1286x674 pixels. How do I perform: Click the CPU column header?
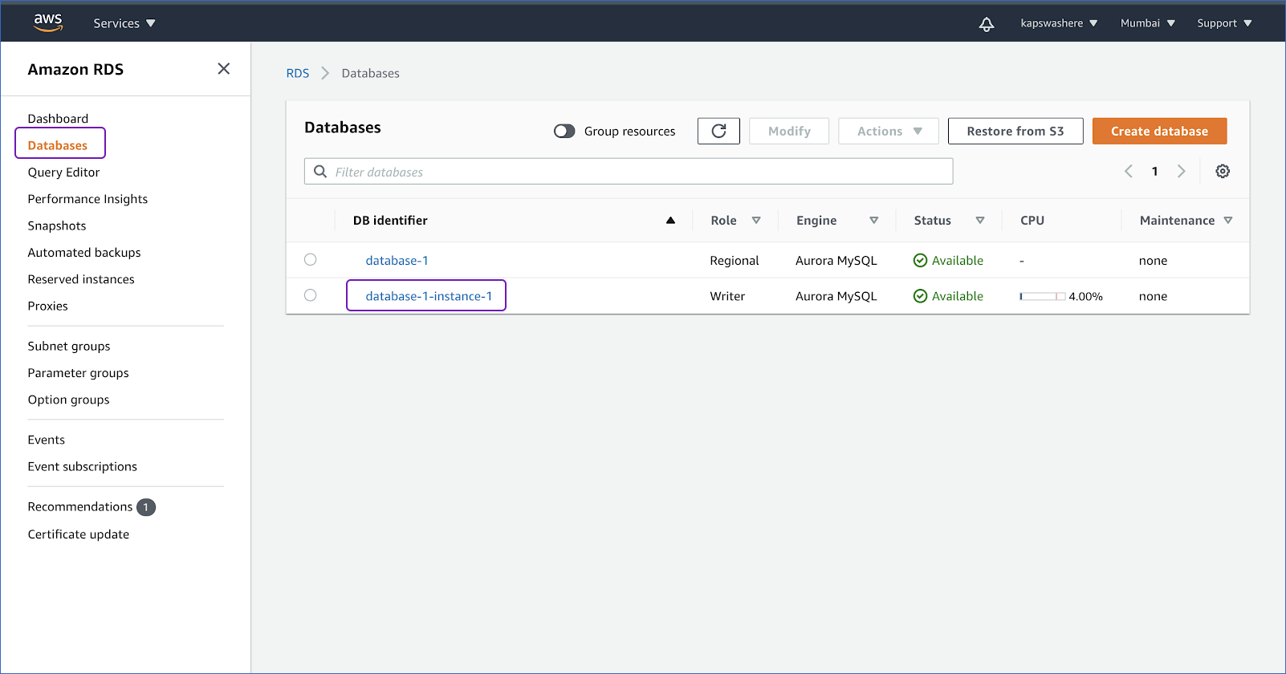1032,221
